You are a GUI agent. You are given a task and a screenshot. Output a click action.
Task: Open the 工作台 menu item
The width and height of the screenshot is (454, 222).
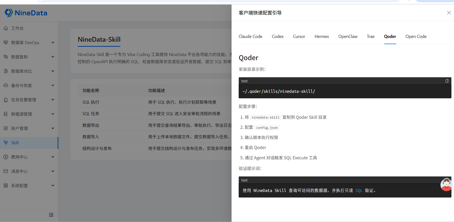point(29,28)
